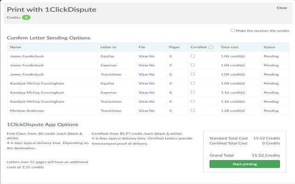Open View file for Kandyse McCoy Cunningham Equifax
The width and height of the screenshot is (295, 184).
coord(147,83)
